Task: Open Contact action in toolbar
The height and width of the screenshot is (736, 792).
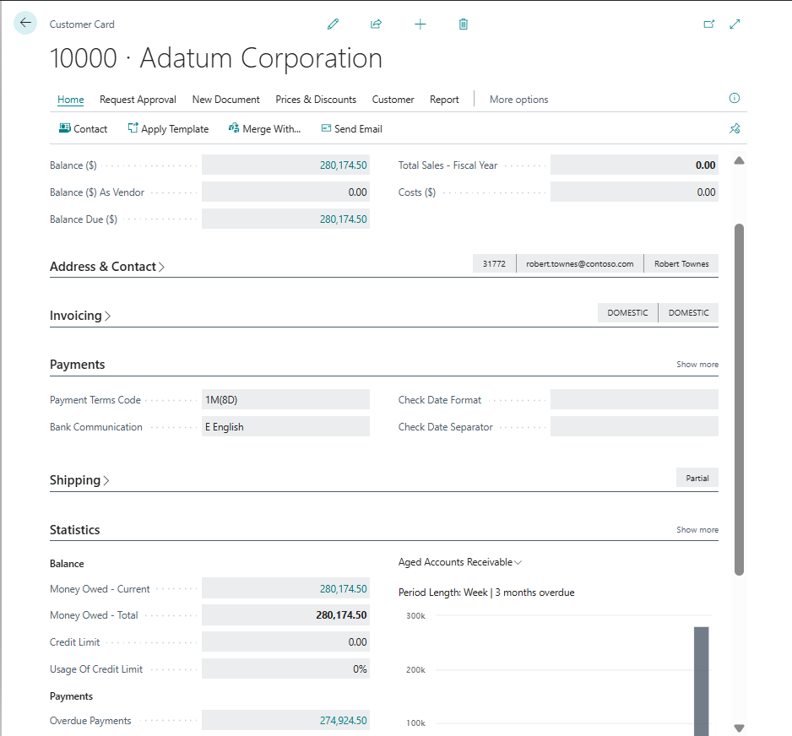Action: click(84, 129)
